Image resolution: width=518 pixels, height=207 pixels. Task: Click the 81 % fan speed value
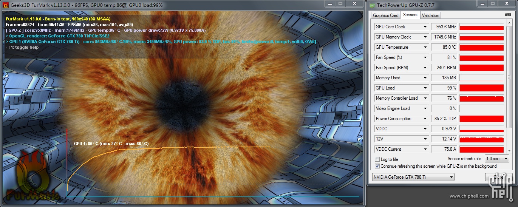[x=444, y=57]
